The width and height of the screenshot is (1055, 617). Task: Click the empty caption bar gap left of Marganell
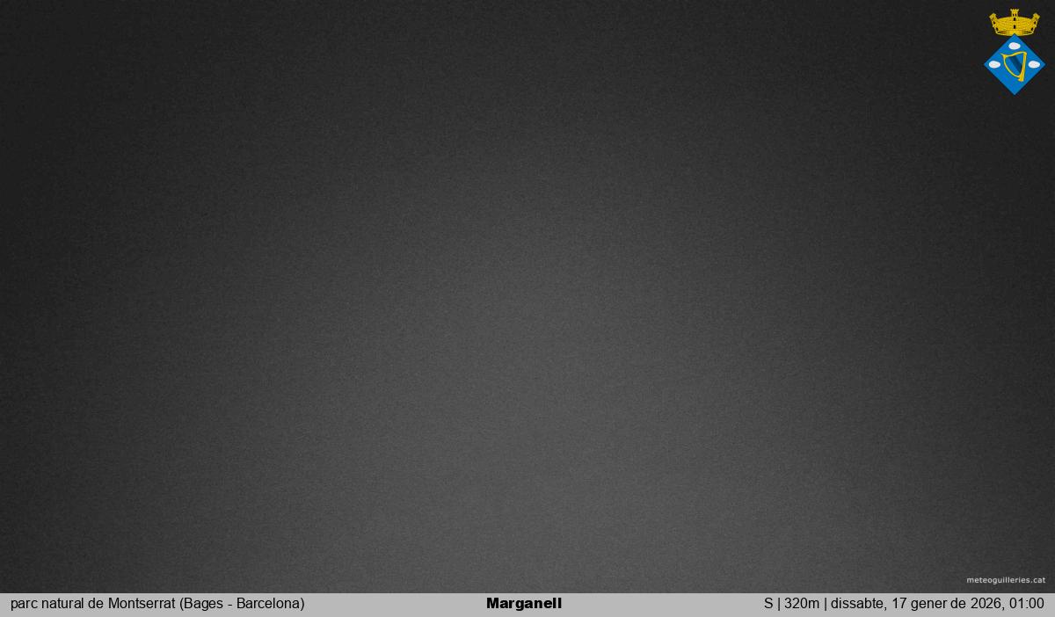(x=396, y=604)
